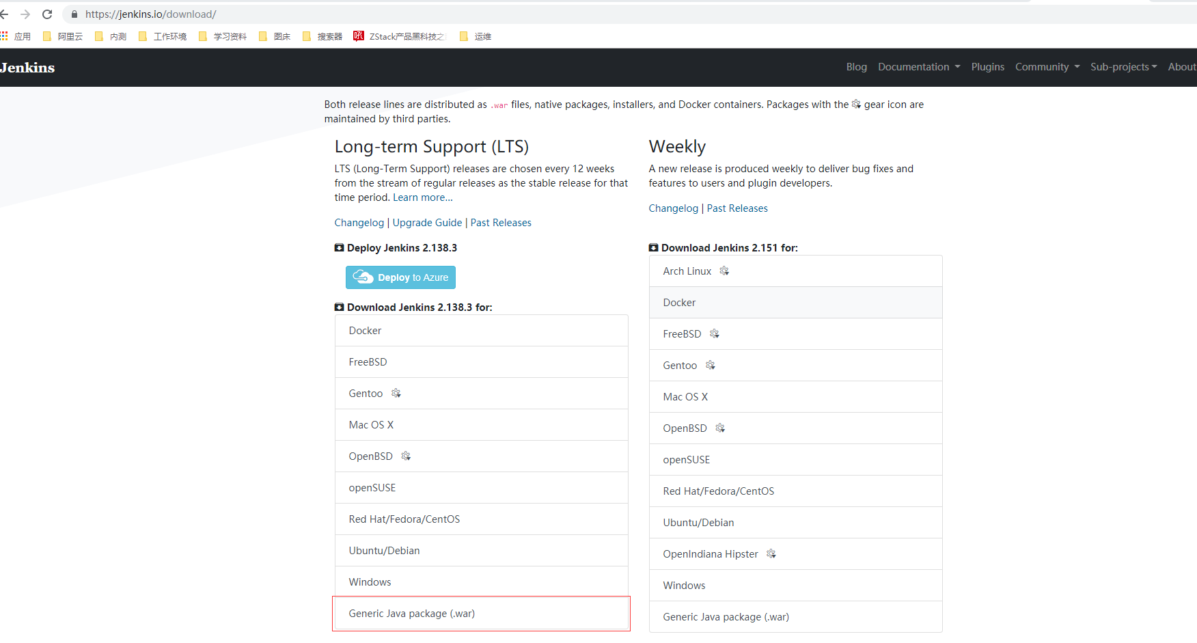Select FreeBSD in the LTS download list
Screen dimensions: 1197x643
pyautogui.click(x=482, y=362)
